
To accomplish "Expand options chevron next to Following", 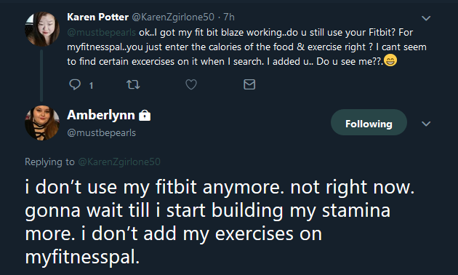I will pos(426,124).
